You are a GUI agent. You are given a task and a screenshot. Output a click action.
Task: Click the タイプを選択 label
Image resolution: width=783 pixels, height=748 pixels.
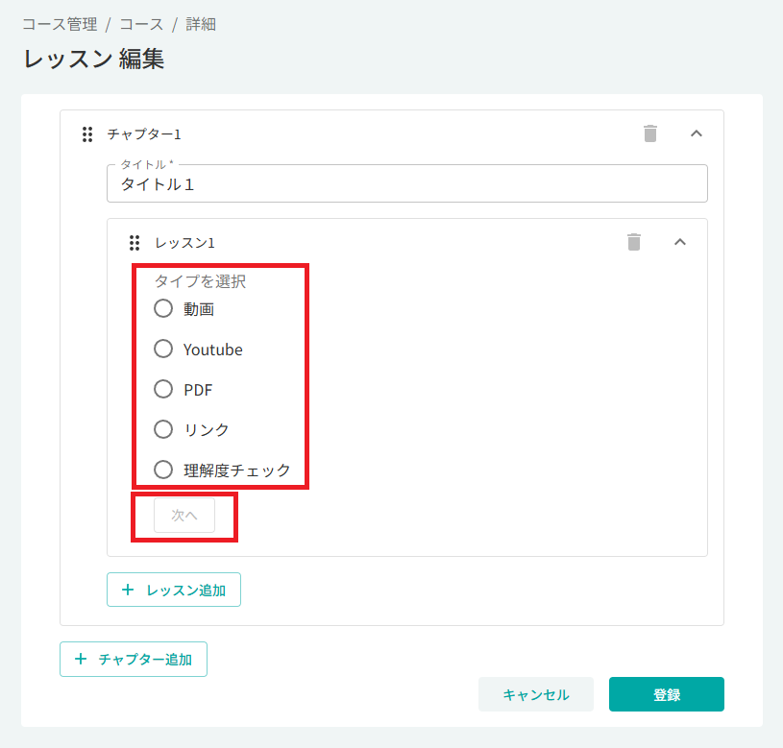tap(200, 281)
